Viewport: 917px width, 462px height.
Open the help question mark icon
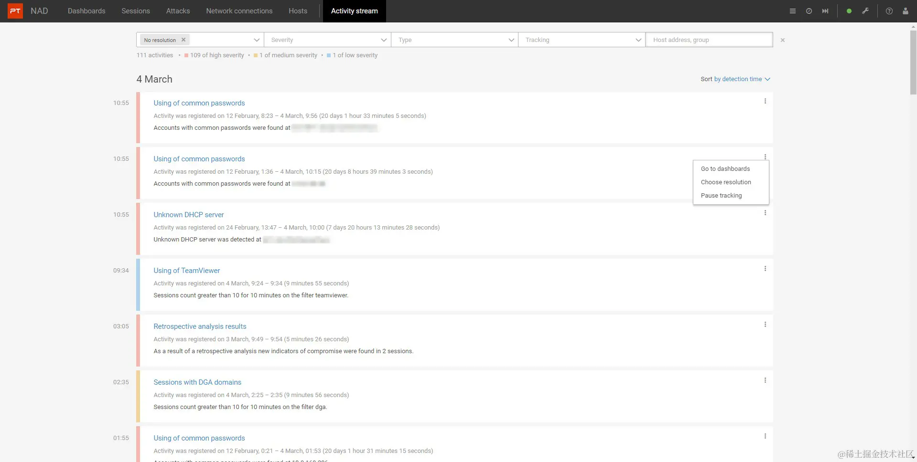point(889,11)
